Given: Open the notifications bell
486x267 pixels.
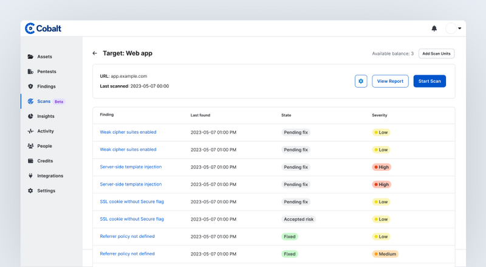Looking at the screenshot, I should (434, 29).
